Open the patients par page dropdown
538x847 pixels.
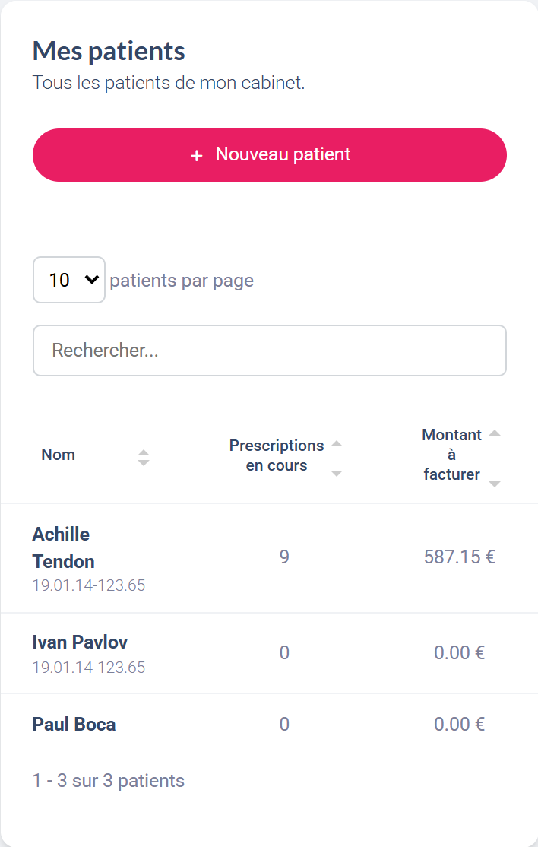[69, 280]
